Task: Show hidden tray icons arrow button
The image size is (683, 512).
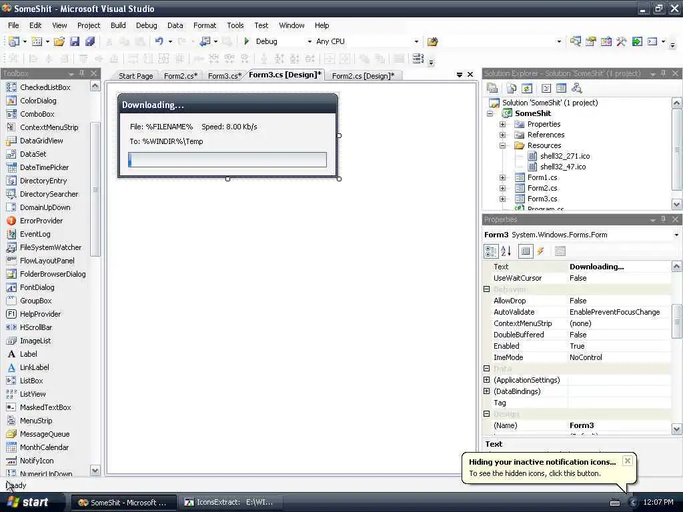Action: (x=633, y=503)
